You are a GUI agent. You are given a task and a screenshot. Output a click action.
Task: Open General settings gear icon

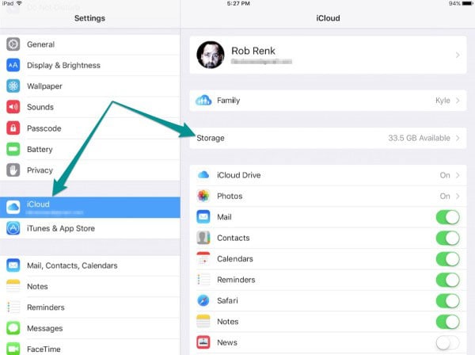(x=13, y=44)
